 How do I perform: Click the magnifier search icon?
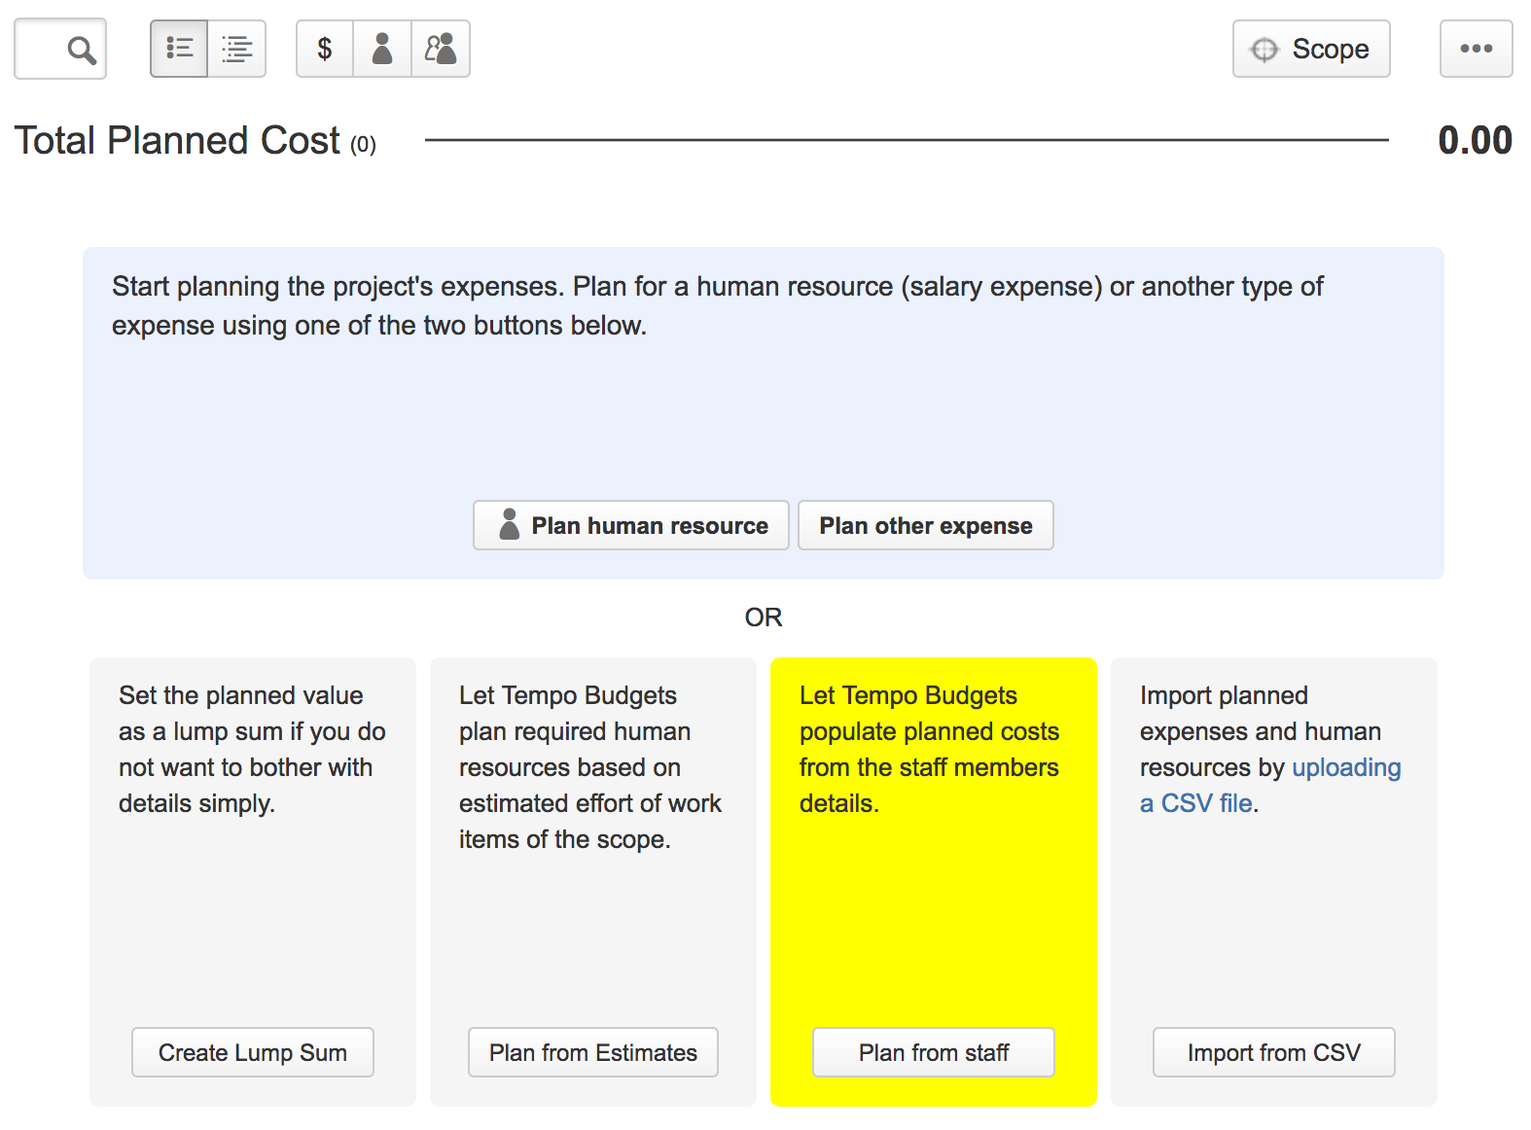(x=81, y=50)
